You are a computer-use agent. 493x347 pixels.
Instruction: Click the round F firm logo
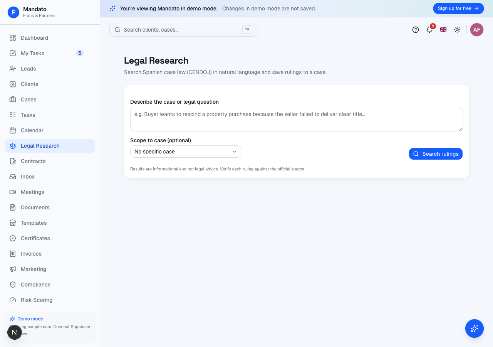coord(13,12)
